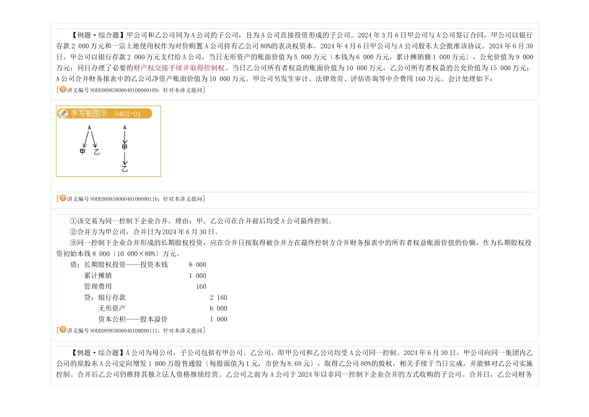589x417 pixels.
Task: Click the entry 管理费用
Action: (98, 287)
